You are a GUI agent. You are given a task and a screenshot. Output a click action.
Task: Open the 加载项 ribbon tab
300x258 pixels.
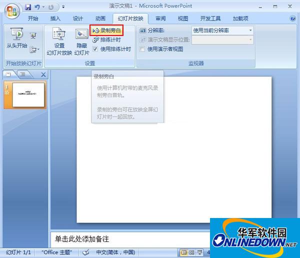tap(240, 18)
